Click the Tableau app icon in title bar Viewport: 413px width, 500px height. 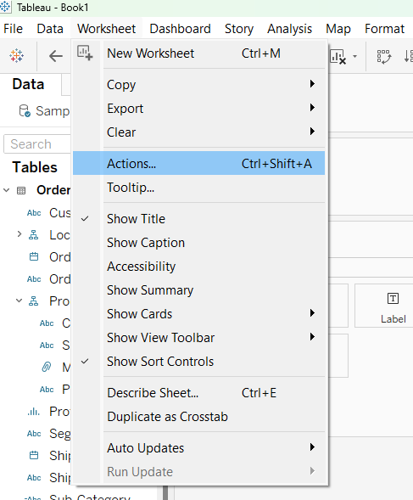pyautogui.click(x=5, y=7)
